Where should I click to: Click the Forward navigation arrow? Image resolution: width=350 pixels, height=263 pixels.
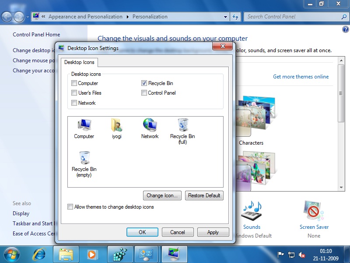point(19,17)
